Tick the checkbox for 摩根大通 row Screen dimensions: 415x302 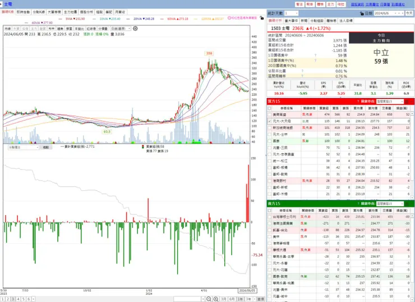[x=269, y=250]
